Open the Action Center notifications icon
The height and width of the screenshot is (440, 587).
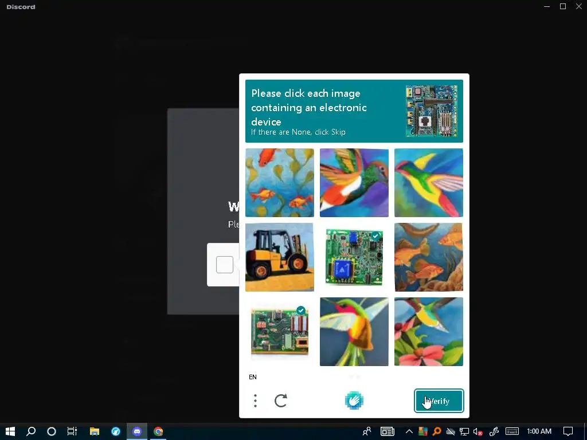(x=568, y=431)
